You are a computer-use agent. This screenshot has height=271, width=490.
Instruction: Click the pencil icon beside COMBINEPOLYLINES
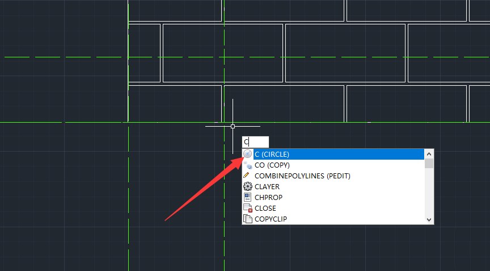click(x=247, y=176)
